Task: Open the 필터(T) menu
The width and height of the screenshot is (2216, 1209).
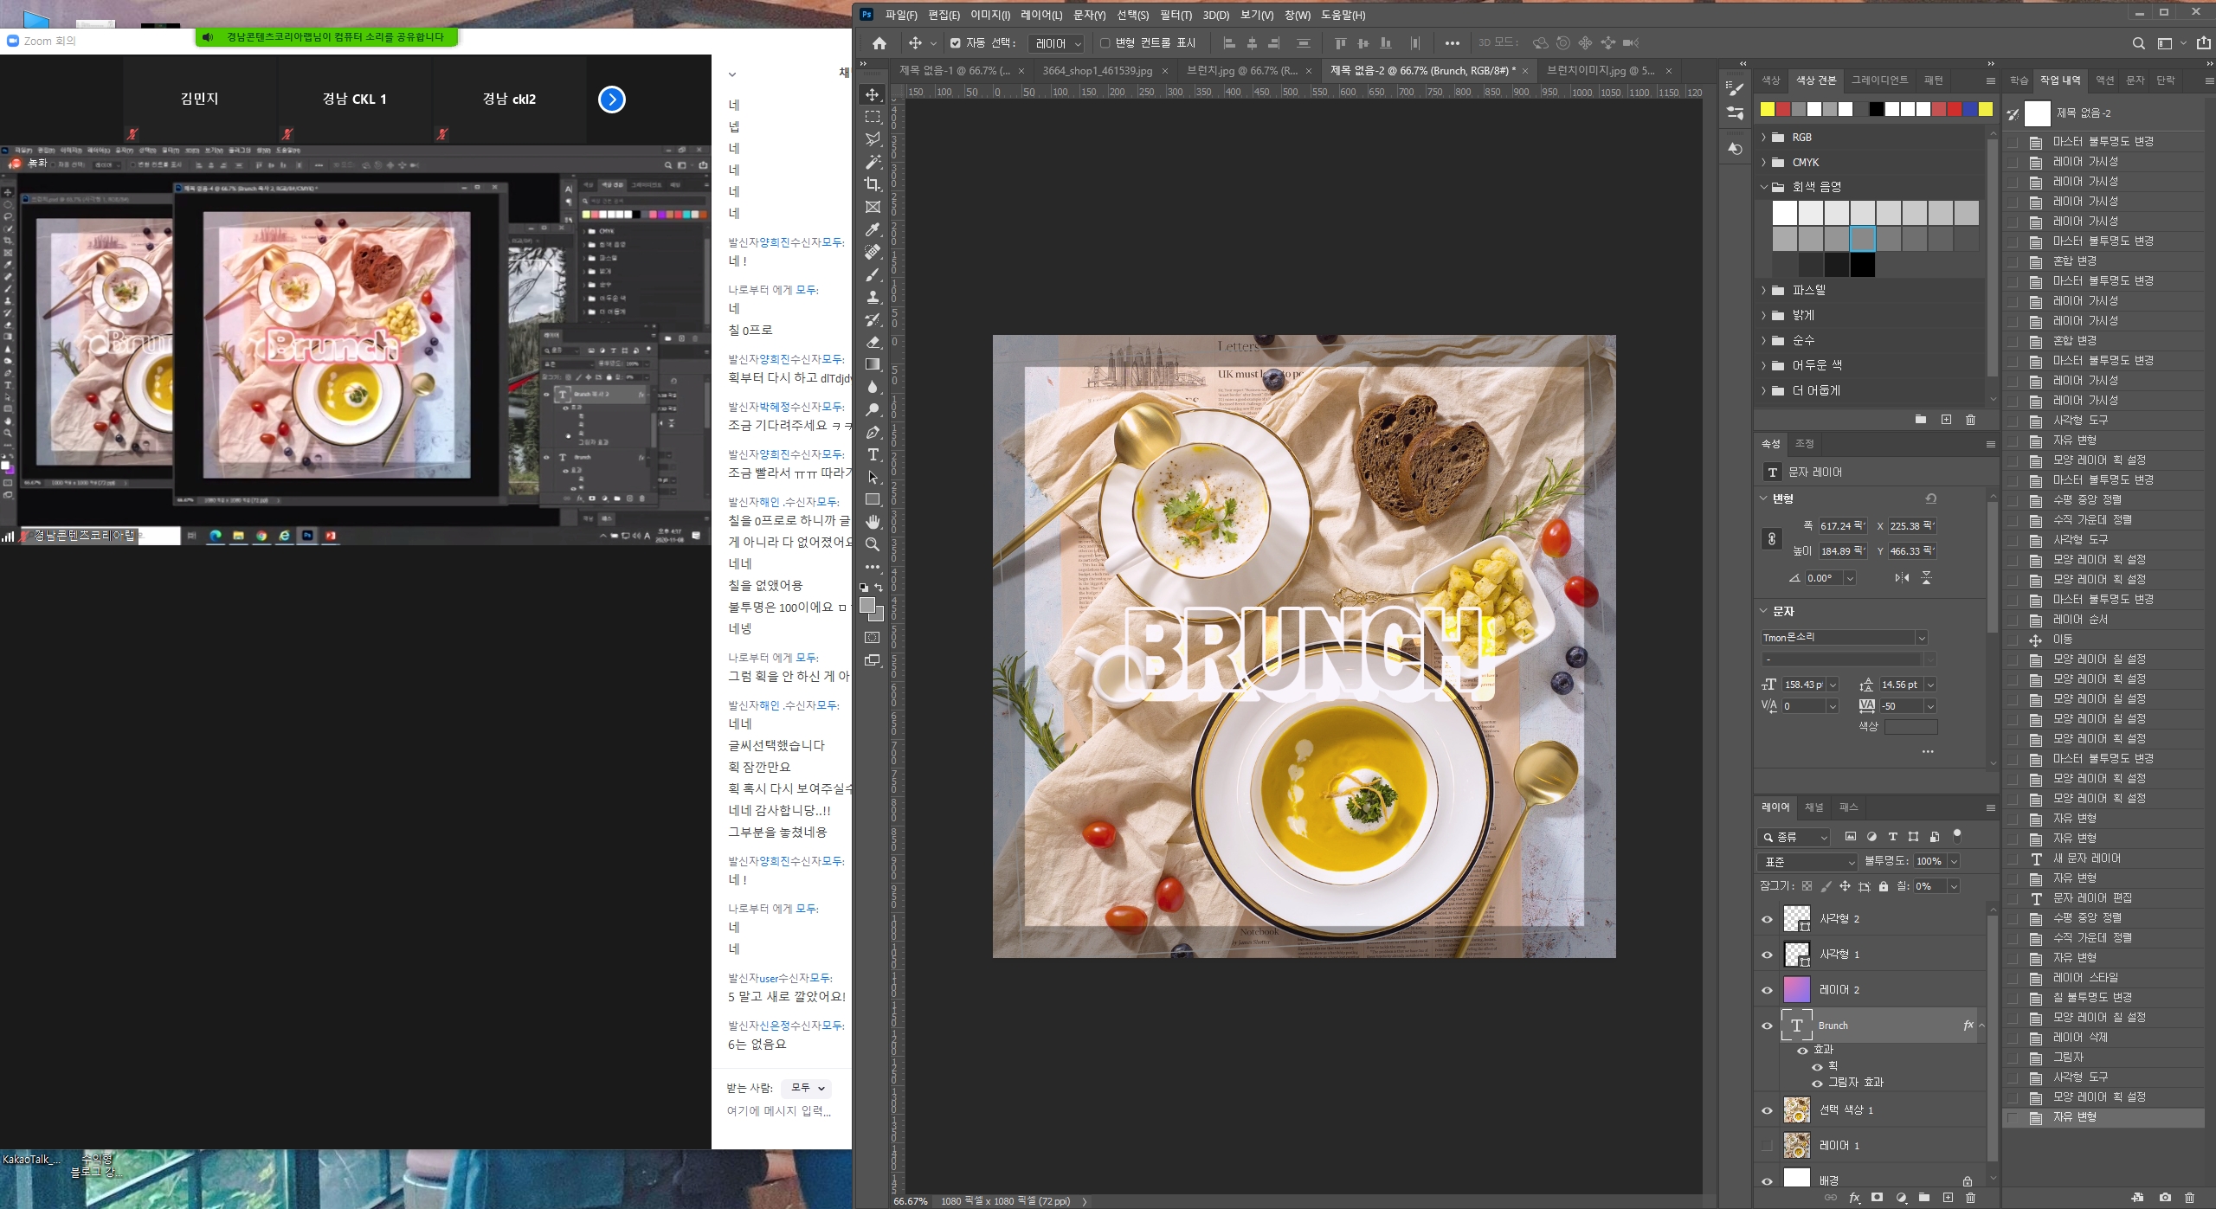Action: pyautogui.click(x=1176, y=15)
